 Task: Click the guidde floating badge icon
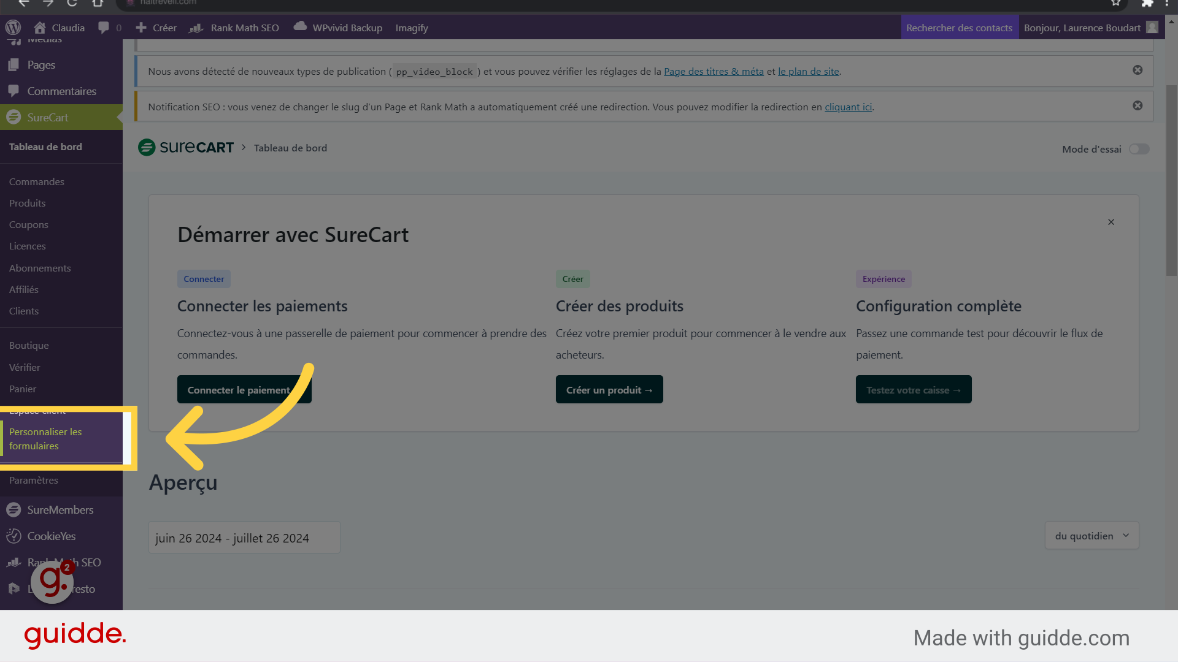click(52, 582)
